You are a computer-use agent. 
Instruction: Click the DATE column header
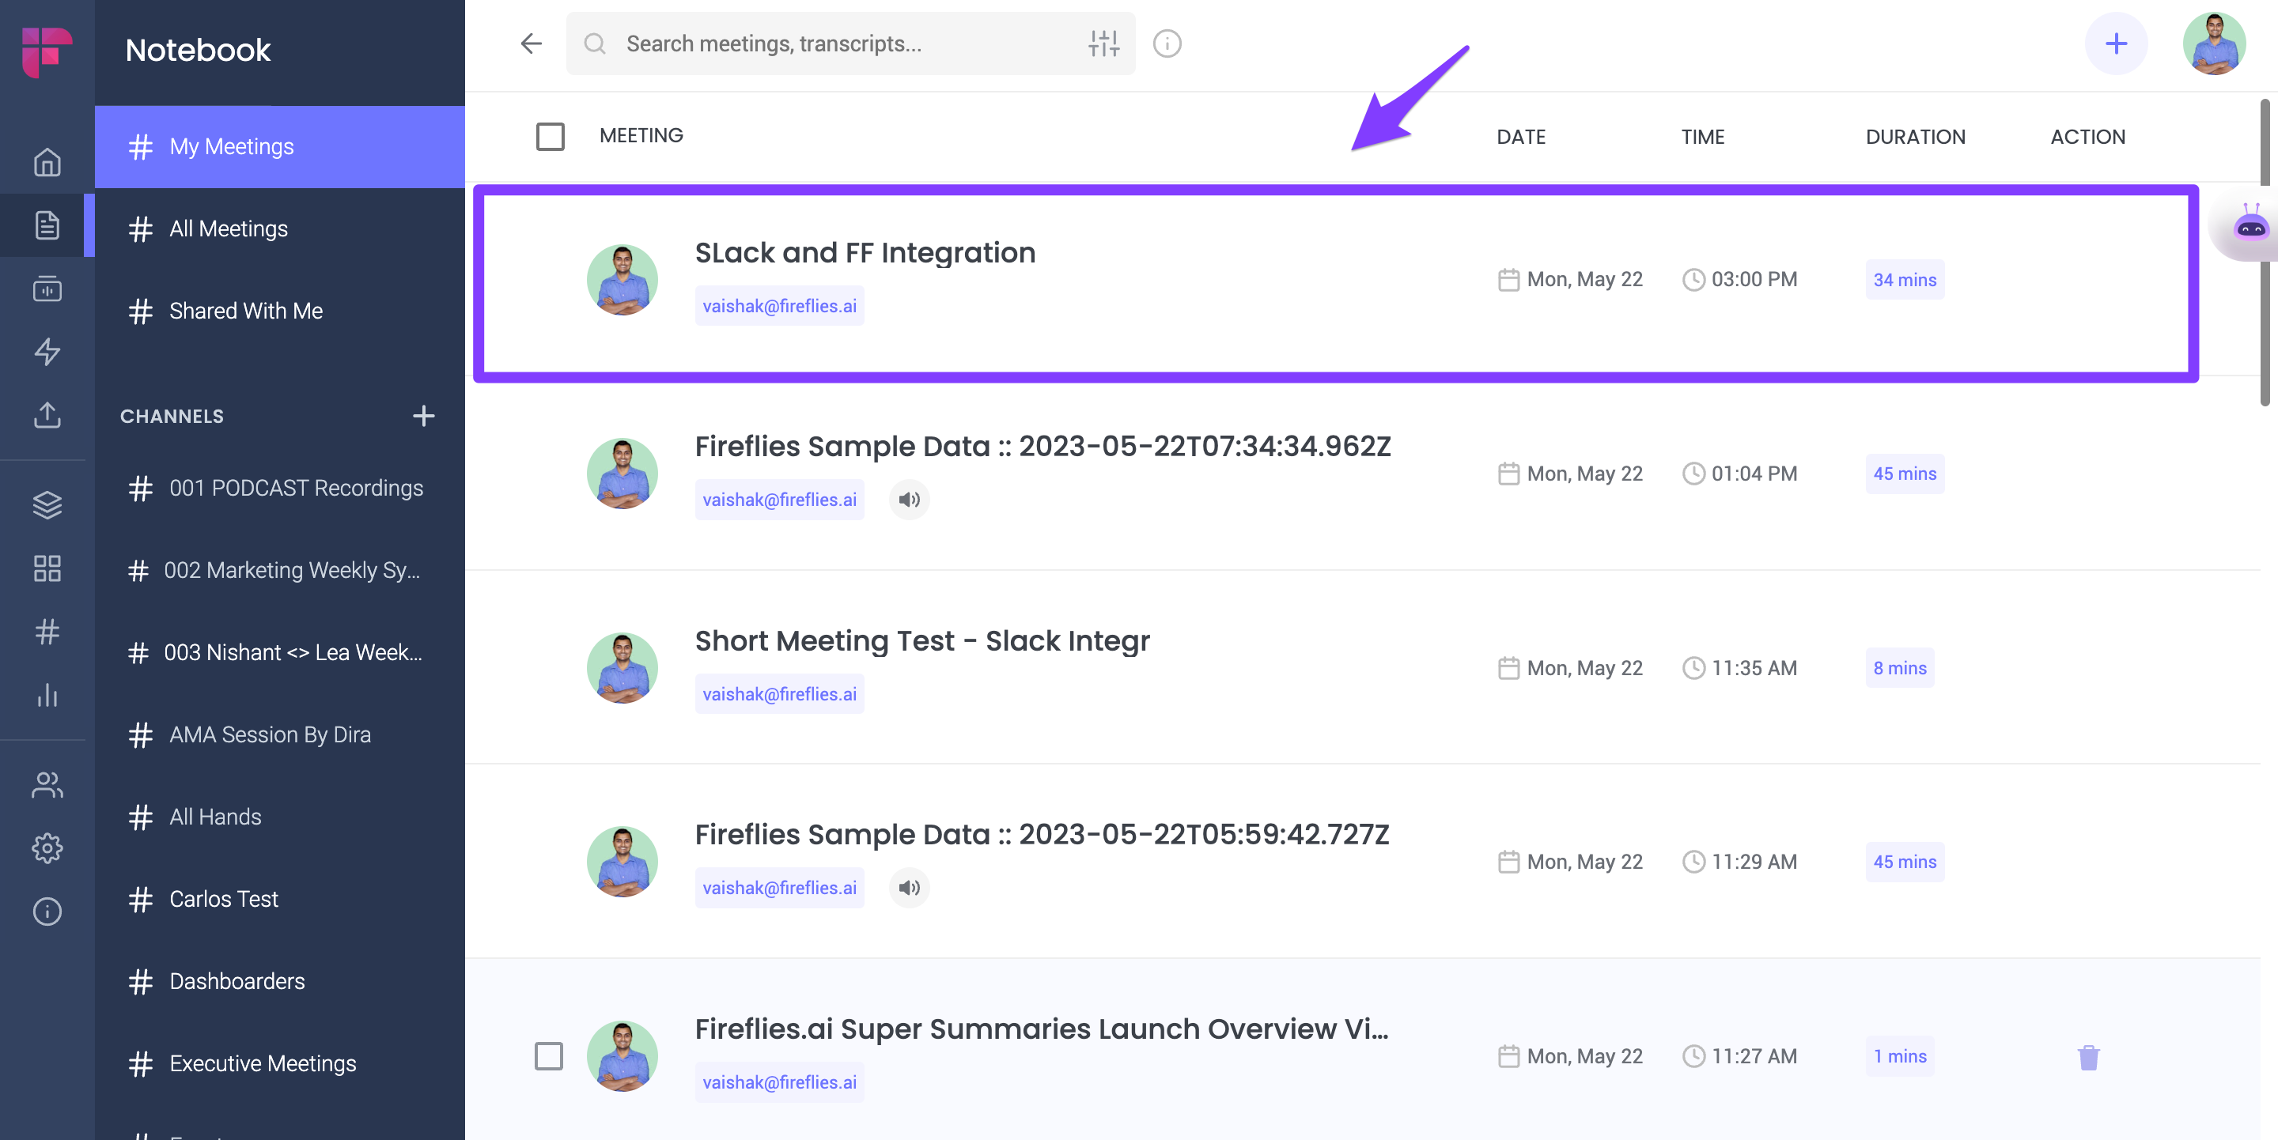1521,137
